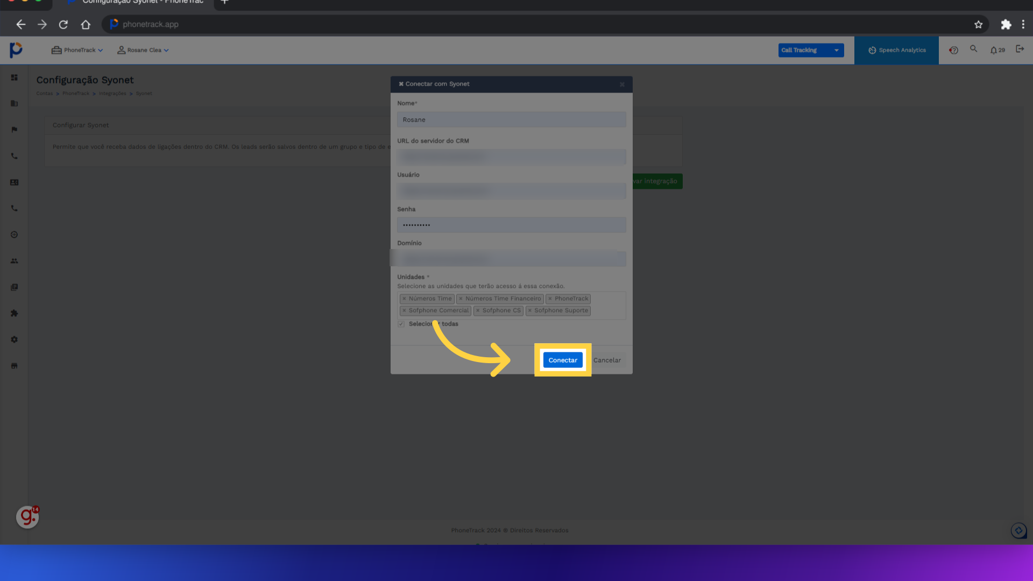
Task: Click the Nome field containing Rosane
Action: (511, 119)
